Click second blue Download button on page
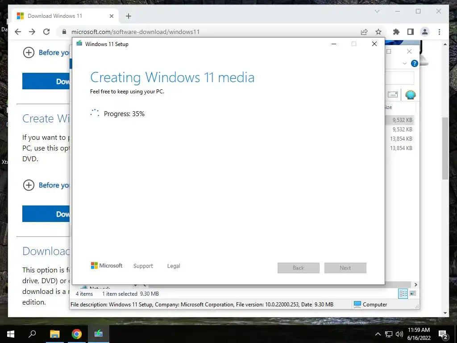457x343 pixels. [46, 214]
